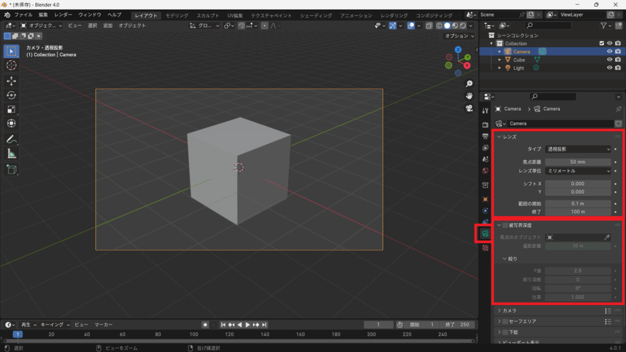Click the 焦点距離 50 mm field

coord(578,162)
